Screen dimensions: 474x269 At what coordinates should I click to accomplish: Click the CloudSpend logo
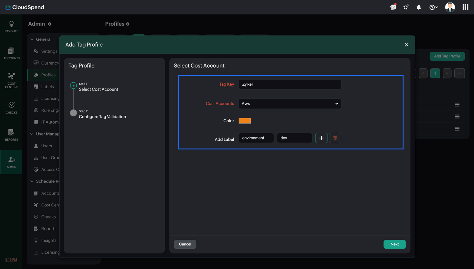click(x=24, y=7)
